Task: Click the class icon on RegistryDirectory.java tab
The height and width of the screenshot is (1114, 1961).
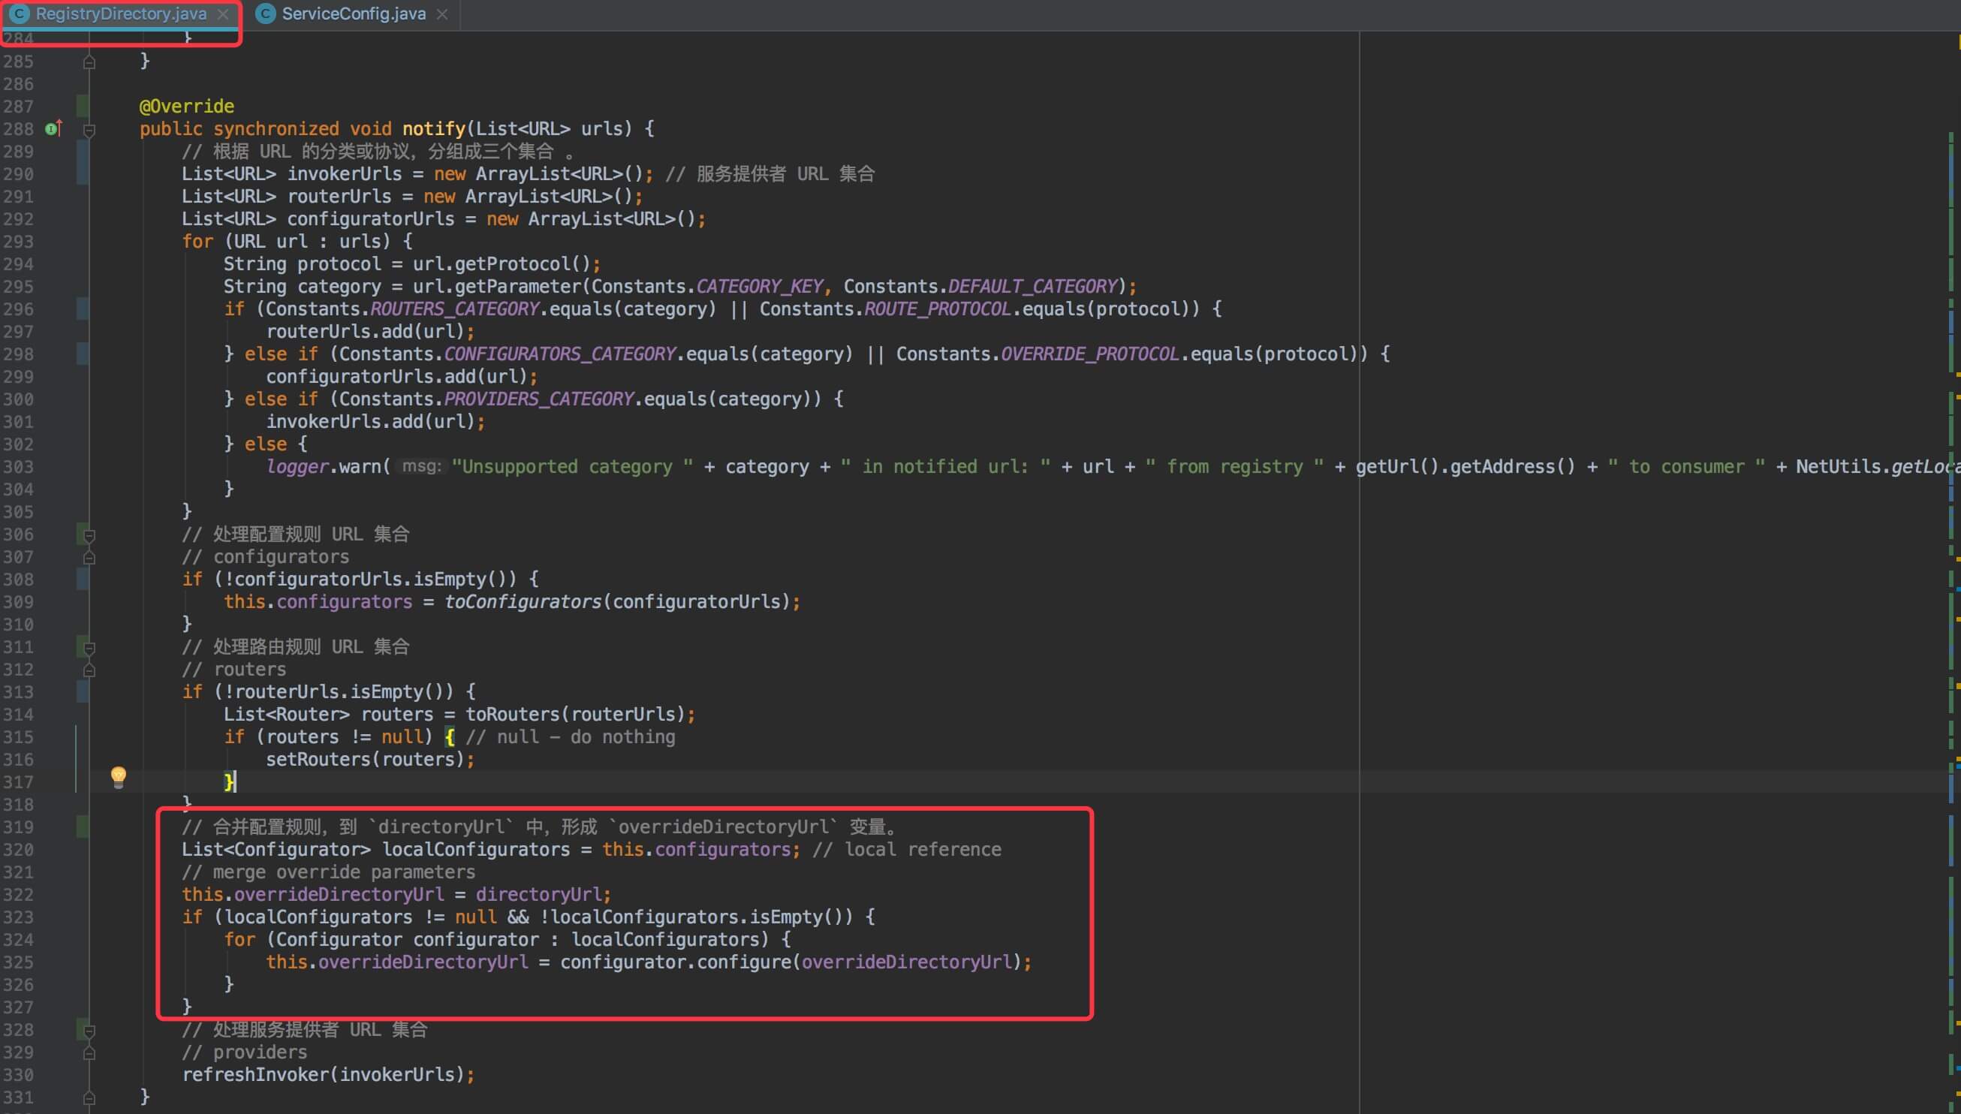Action: coord(19,14)
